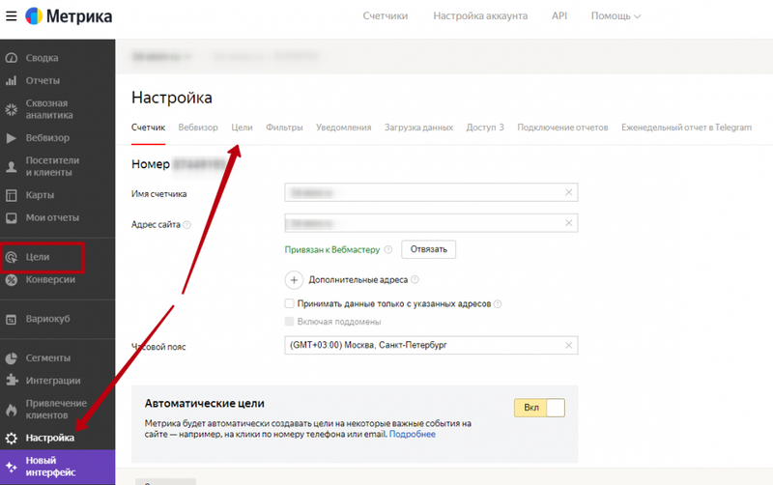Screen dimensions: 773x485
Task: Open the Часовой пояс timezone field
Action: (431, 345)
